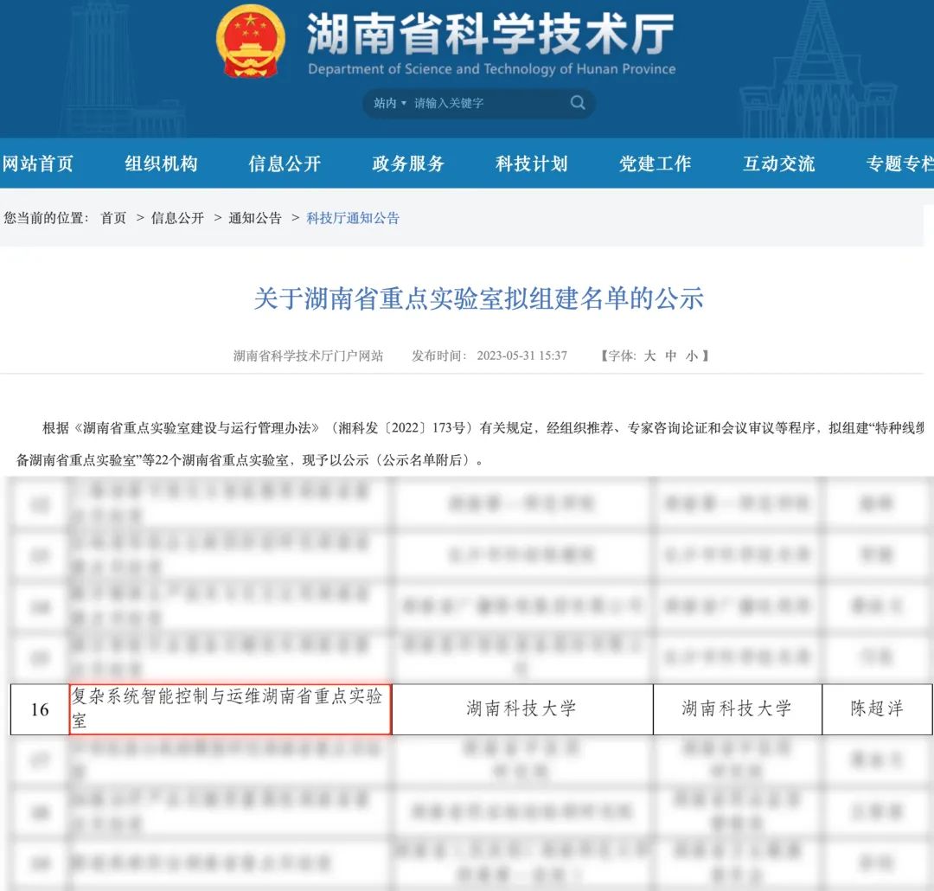Set font size to 小
This screenshot has height=891, width=934.
pyautogui.click(x=692, y=356)
